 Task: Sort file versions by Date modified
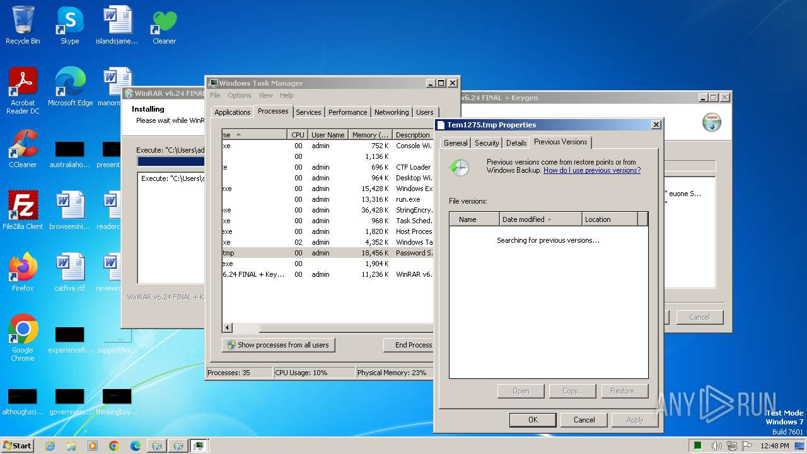tap(540, 219)
